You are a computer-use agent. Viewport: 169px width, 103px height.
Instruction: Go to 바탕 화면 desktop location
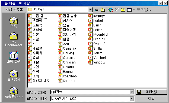[x=14, y=57]
